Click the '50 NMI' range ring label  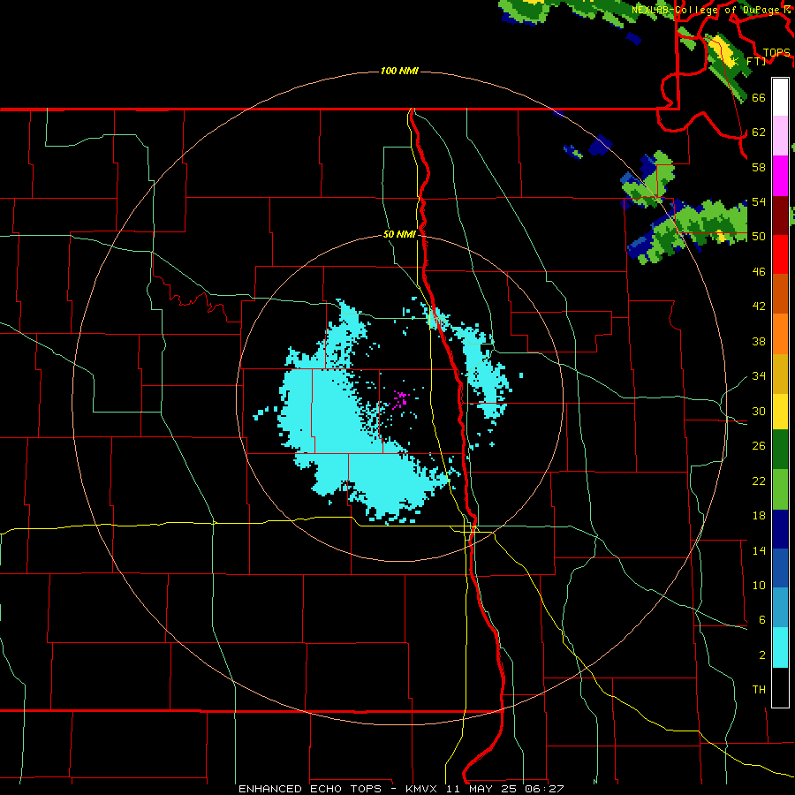[x=399, y=234]
